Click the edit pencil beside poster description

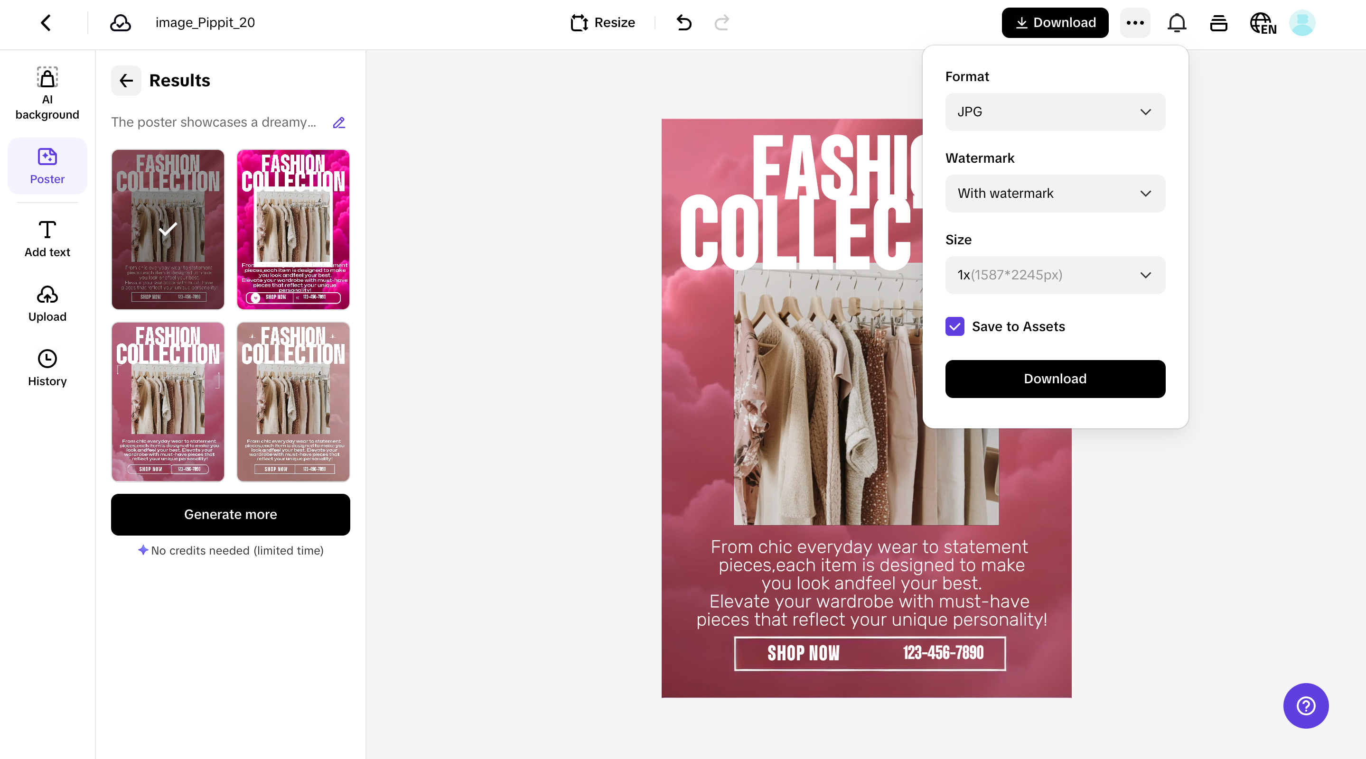(x=339, y=122)
